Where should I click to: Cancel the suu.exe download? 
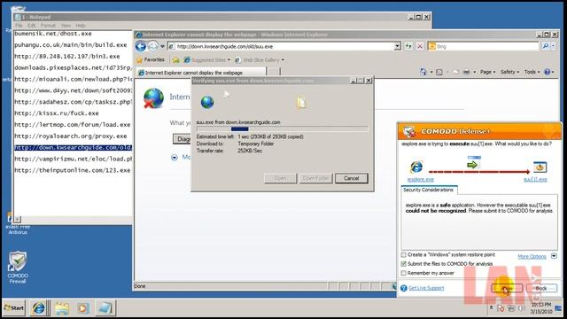coord(351,178)
